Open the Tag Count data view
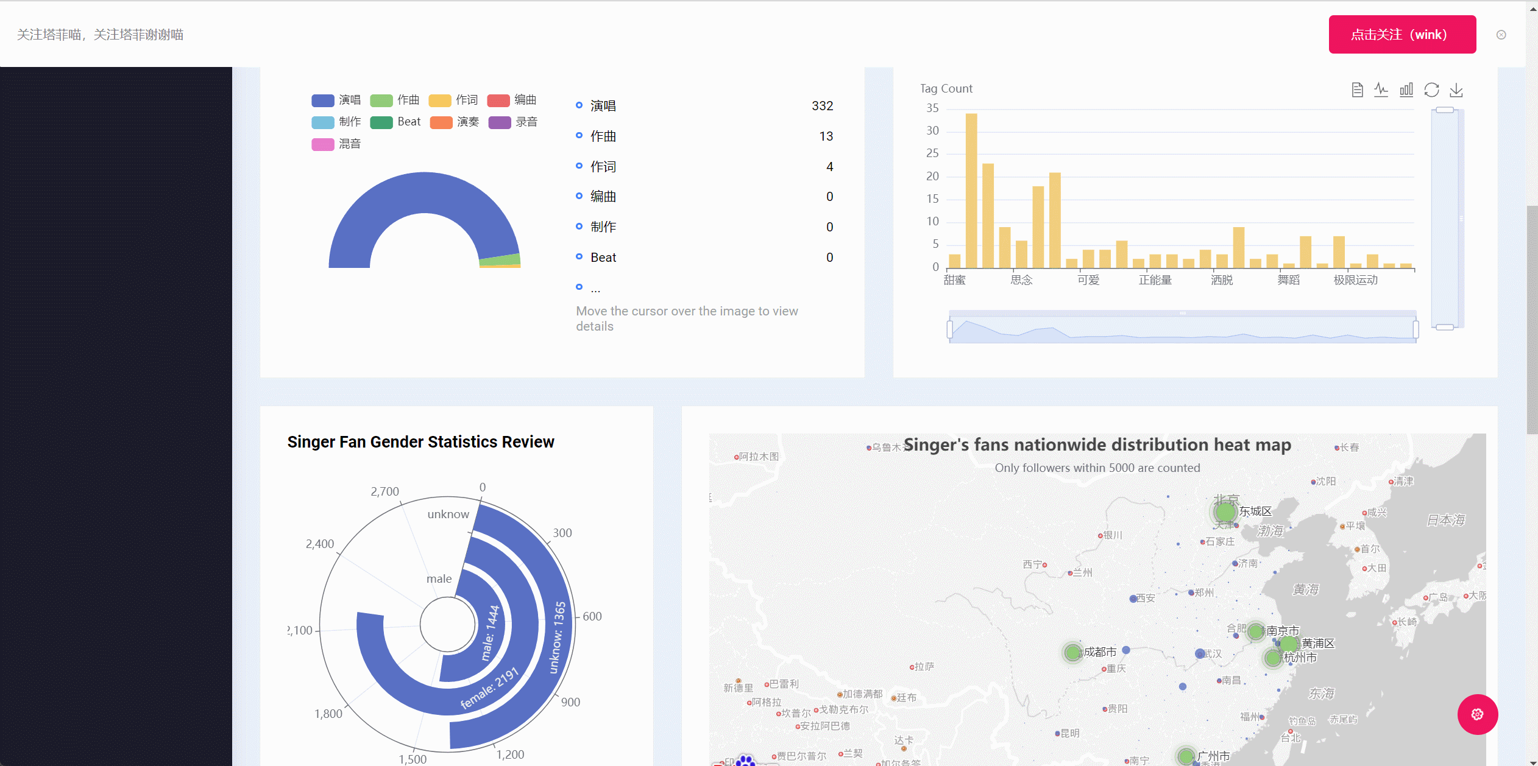This screenshot has width=1538, height=766. coord(1357,90)
